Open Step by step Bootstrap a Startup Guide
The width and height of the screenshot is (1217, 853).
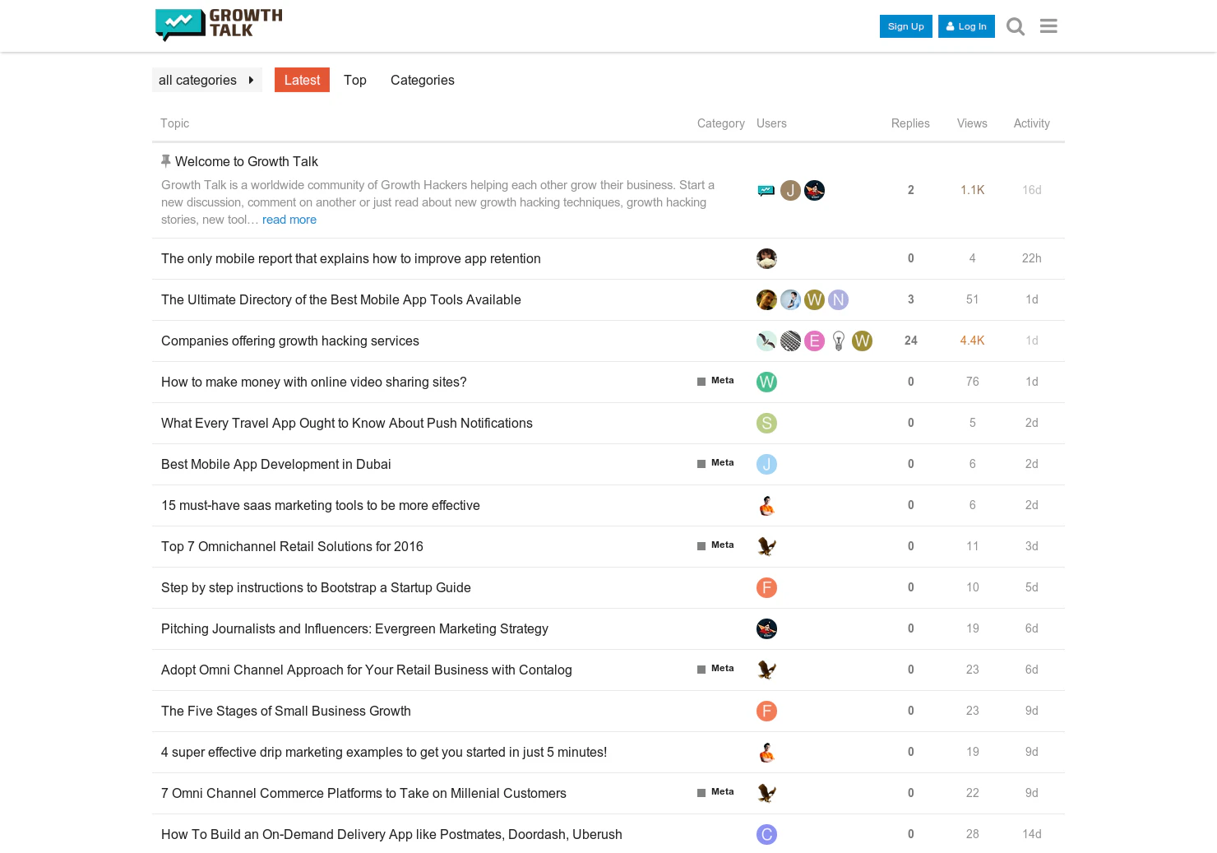316,587
